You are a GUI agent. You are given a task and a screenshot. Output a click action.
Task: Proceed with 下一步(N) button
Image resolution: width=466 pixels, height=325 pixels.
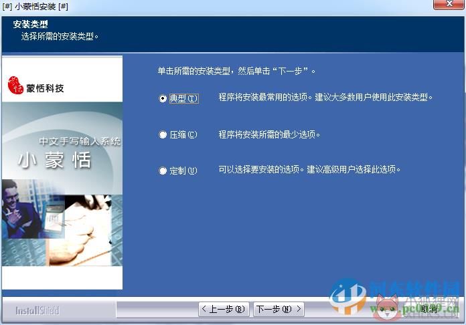click(279, 309)
